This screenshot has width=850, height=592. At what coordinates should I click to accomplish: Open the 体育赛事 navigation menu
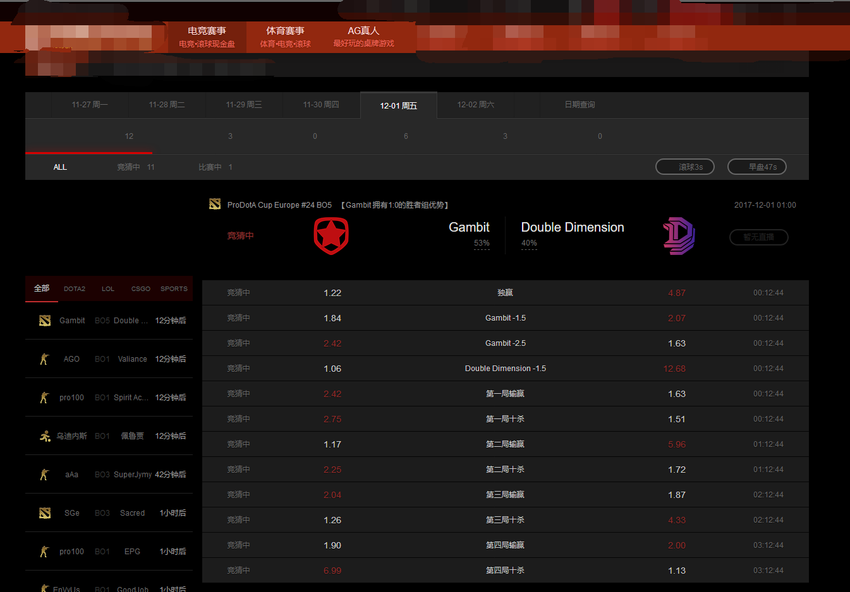(285, 37)
